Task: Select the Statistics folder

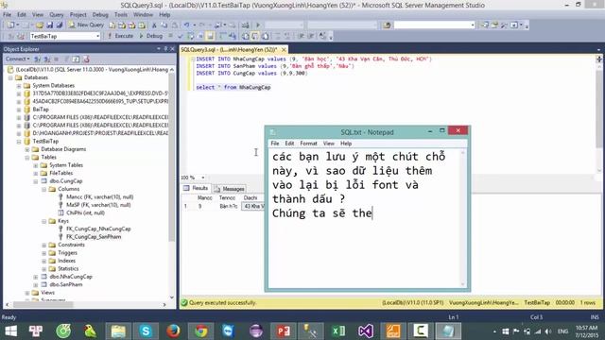Action: (x=68, y=268)
